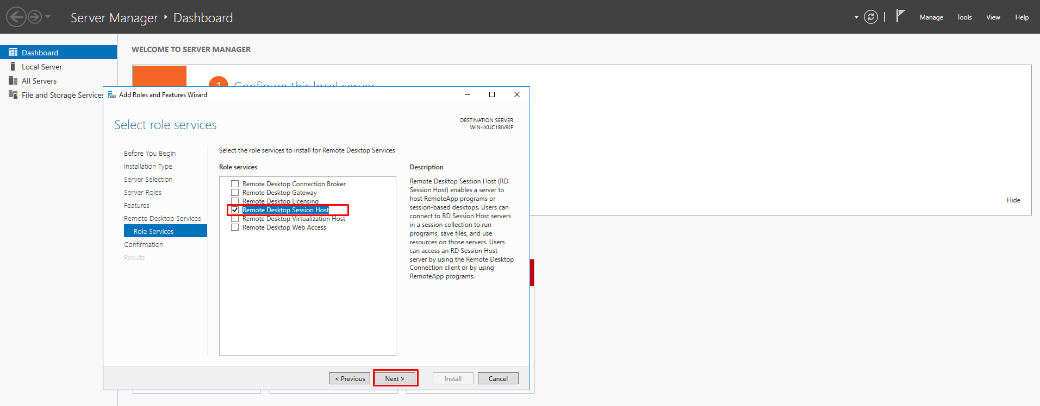Click the Next button
Viewport: 1040px width, 406px height.
pyautogui.click(x=395, y=378)
